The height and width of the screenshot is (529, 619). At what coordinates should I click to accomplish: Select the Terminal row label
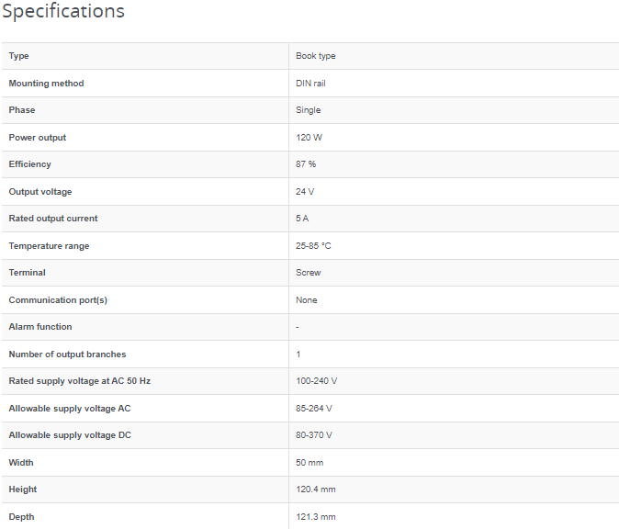click(27, 273)
